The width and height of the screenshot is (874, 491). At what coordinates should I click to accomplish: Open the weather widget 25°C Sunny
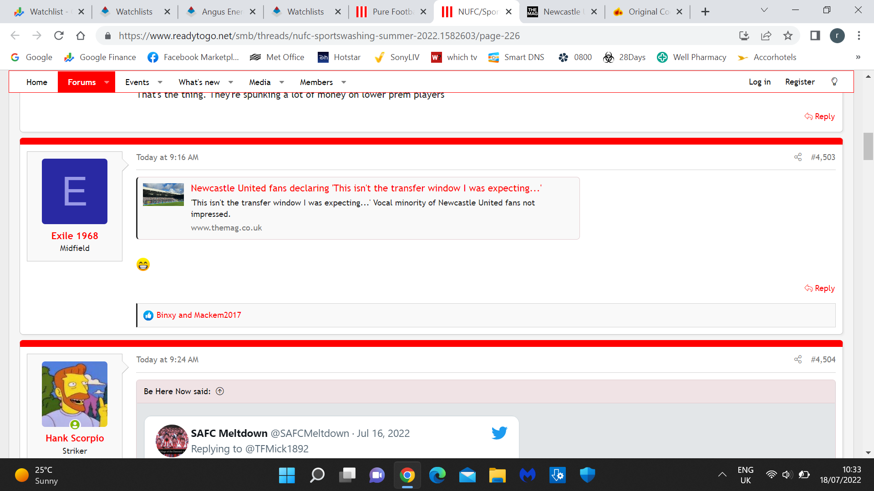tap(37, 475)
